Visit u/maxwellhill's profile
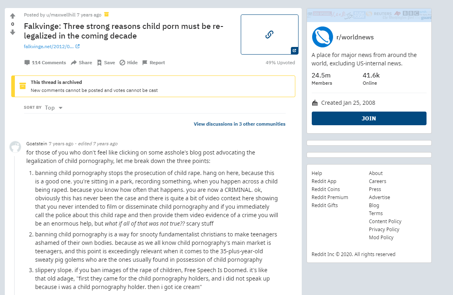 pyautogui.click(x=61, y=15)
